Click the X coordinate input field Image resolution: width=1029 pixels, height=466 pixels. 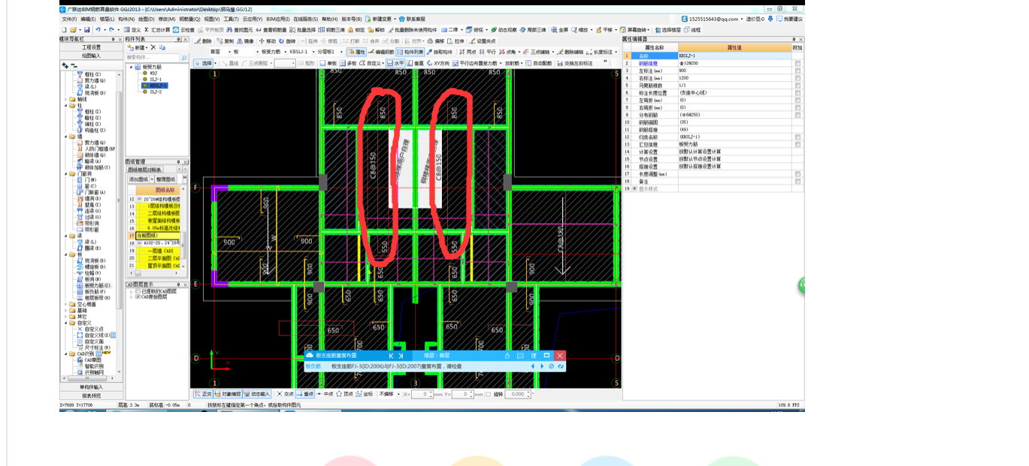click(422, 394)
